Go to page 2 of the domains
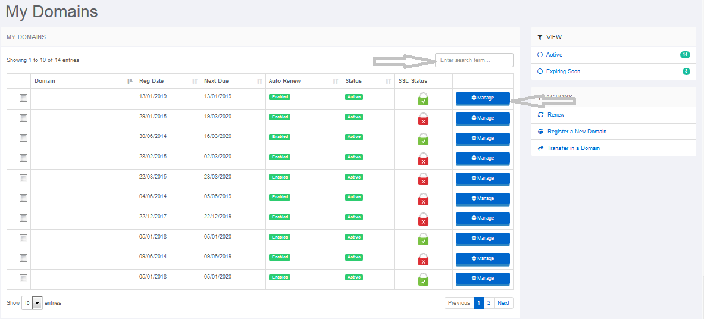The height and width of the screenshot is (319, 704). 489,303
